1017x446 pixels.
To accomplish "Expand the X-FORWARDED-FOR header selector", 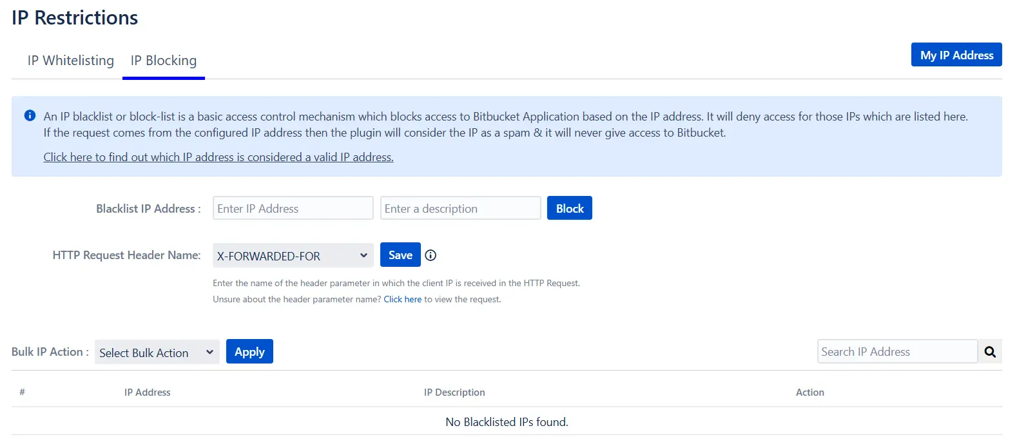I will coord(292,255).
